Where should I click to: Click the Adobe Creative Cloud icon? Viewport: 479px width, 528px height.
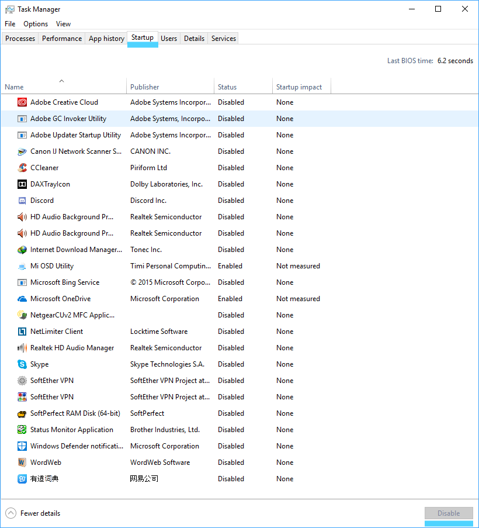pyautogui.click(x=22, y=102)
